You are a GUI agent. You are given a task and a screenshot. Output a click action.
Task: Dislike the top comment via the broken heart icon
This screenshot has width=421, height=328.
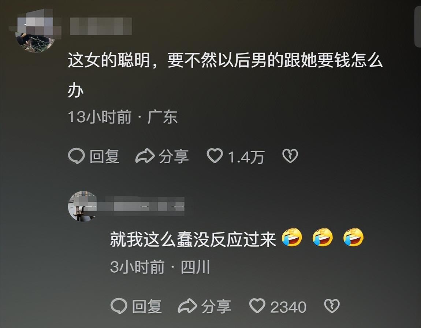point(290,156)
